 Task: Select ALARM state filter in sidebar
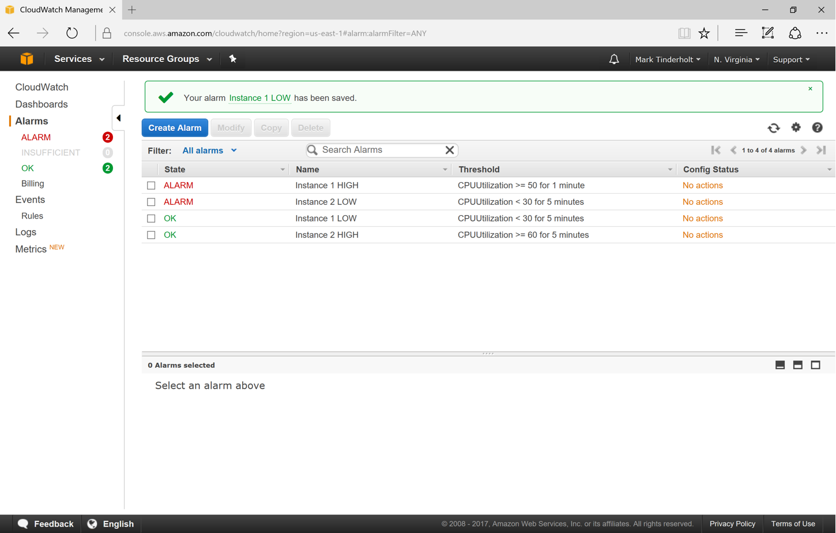[36, 137]
